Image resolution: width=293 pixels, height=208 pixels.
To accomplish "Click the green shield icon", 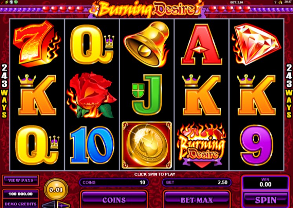I will coord(16,2).
